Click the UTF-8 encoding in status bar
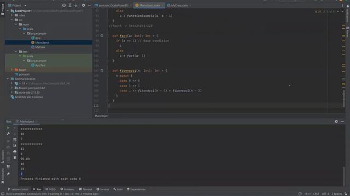 (x=325, y=194)
